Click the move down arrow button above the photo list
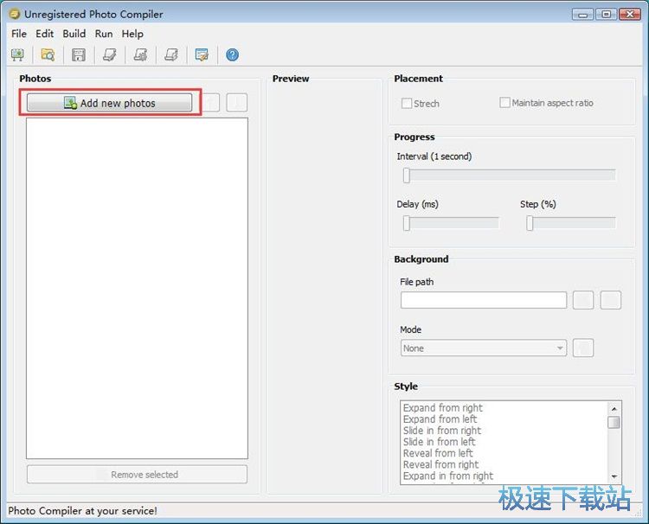Screen dimensions: 649x524 (x=237, y=103)
